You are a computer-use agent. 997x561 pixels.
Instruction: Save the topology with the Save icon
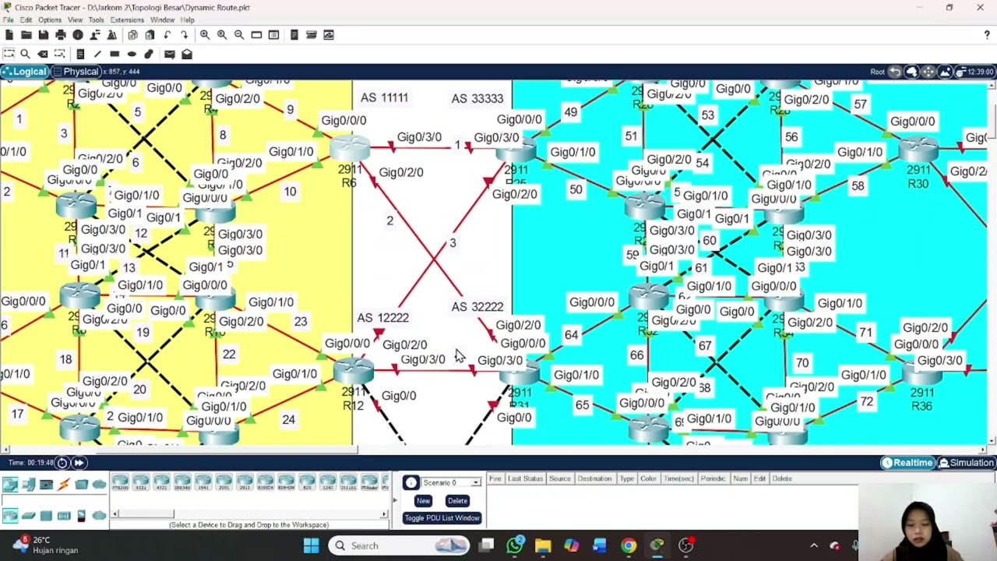point(43,35)
